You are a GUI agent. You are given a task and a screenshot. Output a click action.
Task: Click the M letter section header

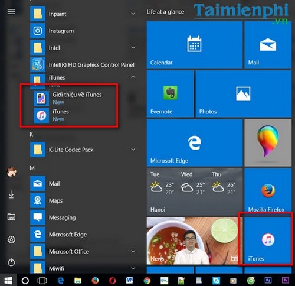(x=32, y=168)
